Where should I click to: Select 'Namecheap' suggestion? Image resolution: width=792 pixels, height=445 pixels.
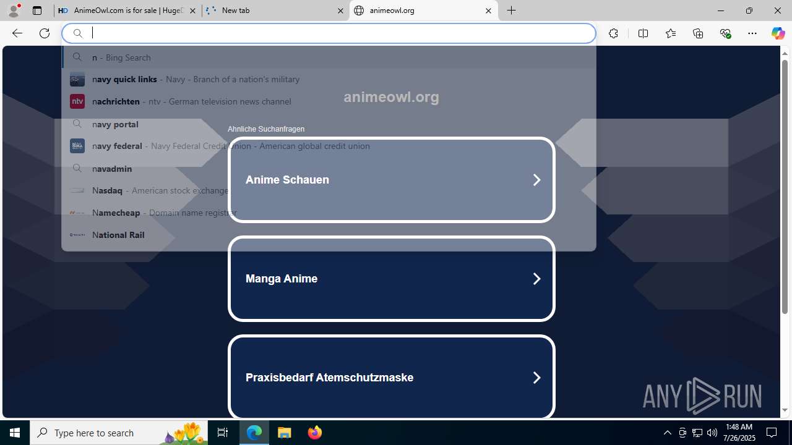329,213
